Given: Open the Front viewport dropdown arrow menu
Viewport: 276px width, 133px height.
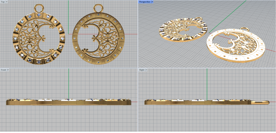Looking at the screenshot, I should pyautogui.click(x=8, y=70).
